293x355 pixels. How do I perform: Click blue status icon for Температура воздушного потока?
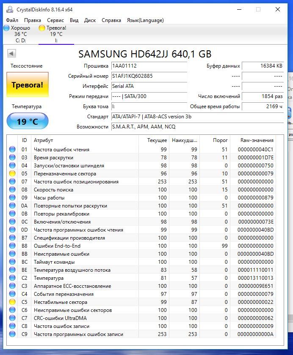[x=12, y=270]
